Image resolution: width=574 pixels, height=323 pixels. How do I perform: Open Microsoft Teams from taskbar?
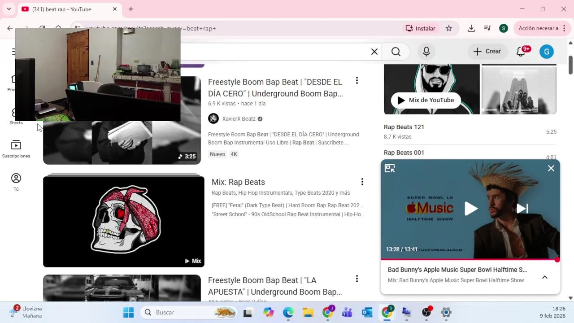[x=347, y=312]
